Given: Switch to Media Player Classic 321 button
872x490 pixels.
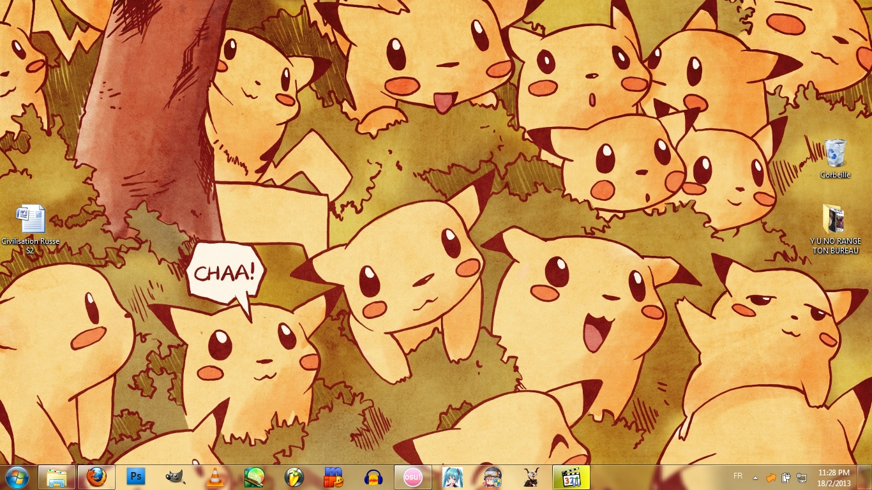Looking at the screenshot, I should 571,477.
